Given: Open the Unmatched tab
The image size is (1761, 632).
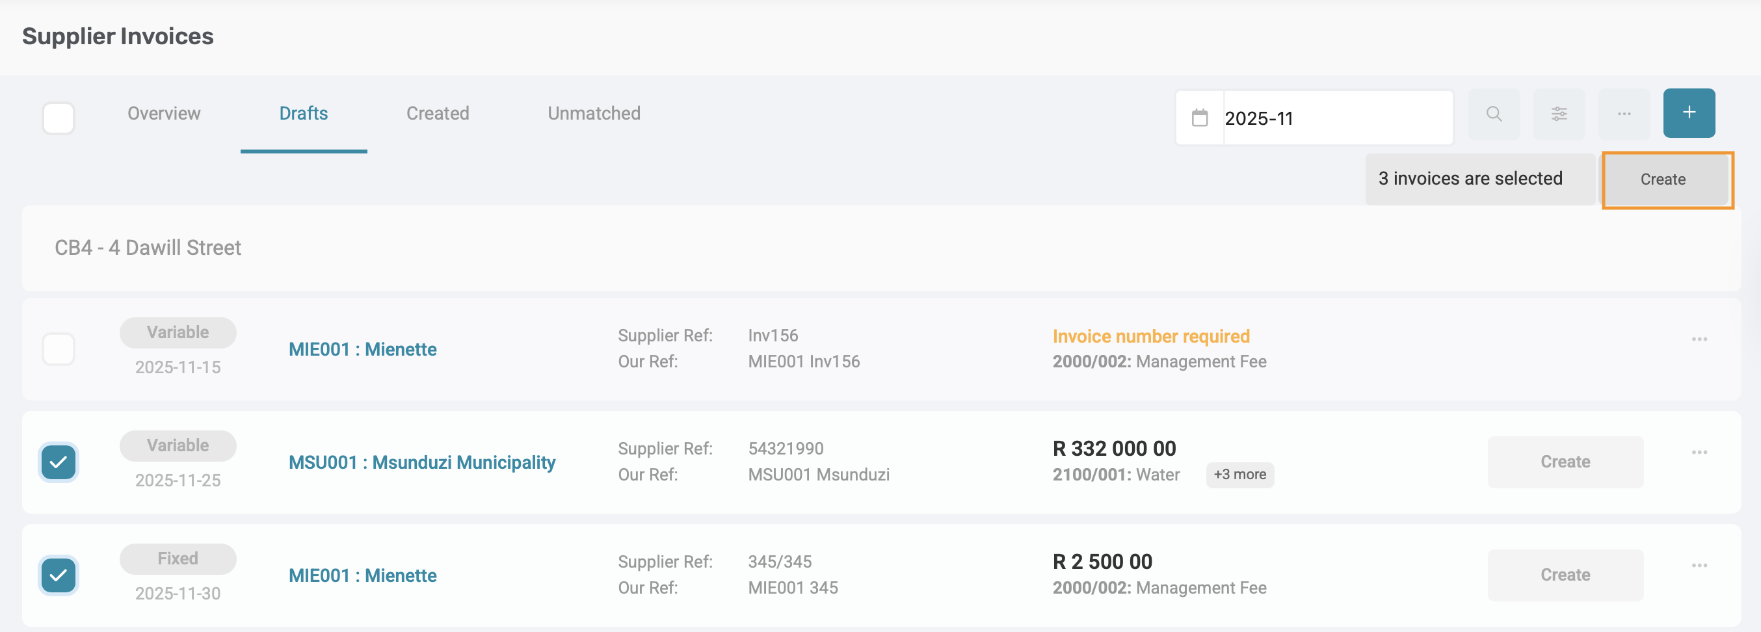Looking at the screenshot, I should tap(593, 113).
